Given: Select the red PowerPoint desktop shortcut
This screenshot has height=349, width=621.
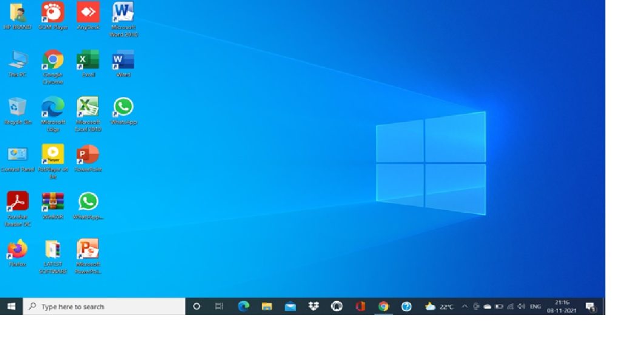Looking at the screenshot, I should click(88, 158).
